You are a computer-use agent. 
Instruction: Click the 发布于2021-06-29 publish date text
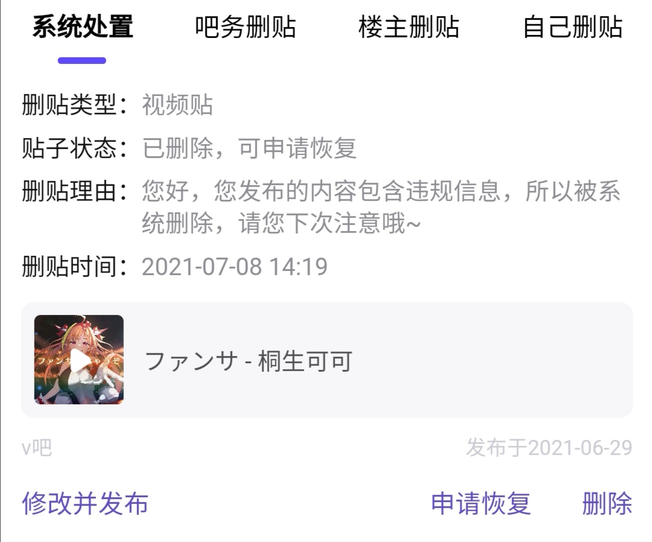[x=549, y=448]
